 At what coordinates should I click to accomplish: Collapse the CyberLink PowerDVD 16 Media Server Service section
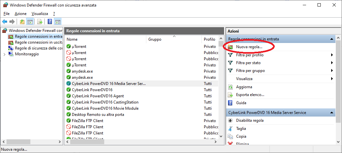click(x=332, y=113)
